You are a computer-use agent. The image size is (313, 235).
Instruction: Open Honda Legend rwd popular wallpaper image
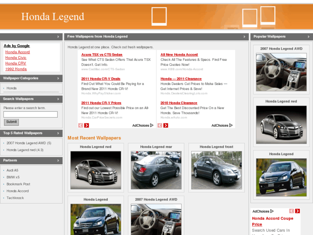[x=281, y=125]
